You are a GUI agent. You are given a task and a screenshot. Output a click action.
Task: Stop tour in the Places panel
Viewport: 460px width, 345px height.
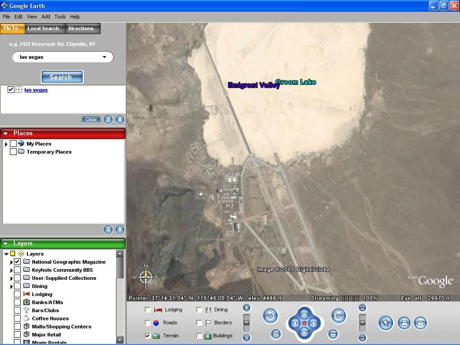[x=119, y=230]
